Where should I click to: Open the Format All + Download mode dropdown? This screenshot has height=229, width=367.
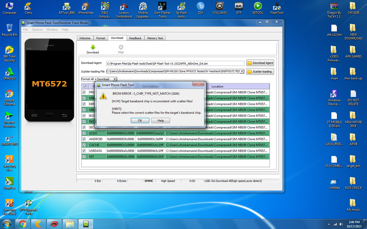pyautogui.click(x=115, y=79)
